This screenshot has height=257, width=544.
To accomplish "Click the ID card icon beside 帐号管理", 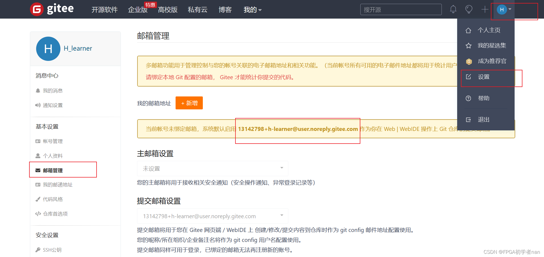I will click(x=38, y=141).
